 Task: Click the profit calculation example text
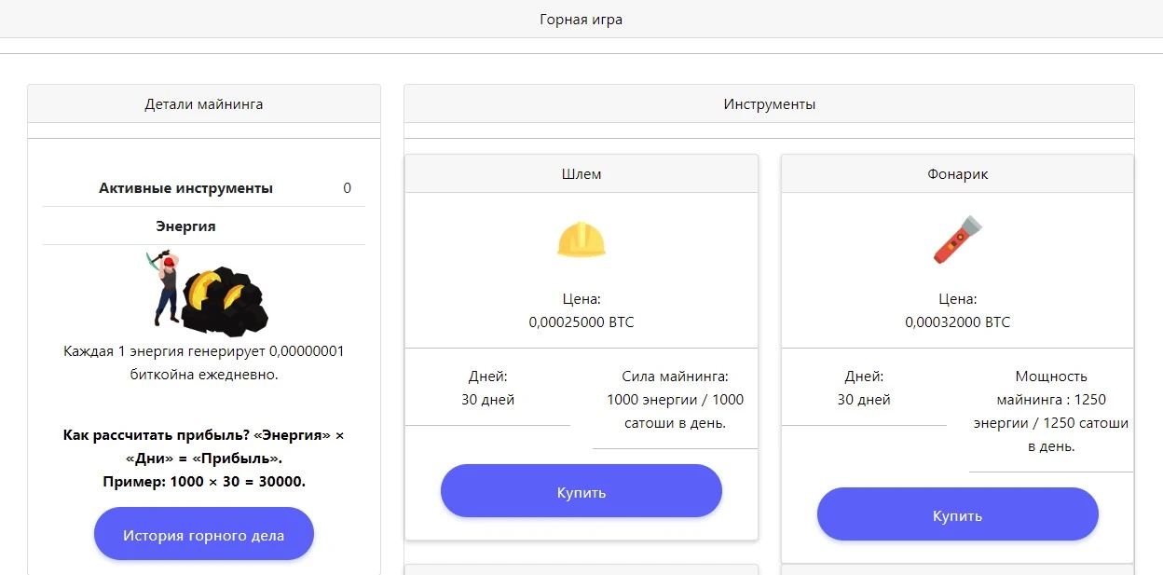[x=204, y=482]
